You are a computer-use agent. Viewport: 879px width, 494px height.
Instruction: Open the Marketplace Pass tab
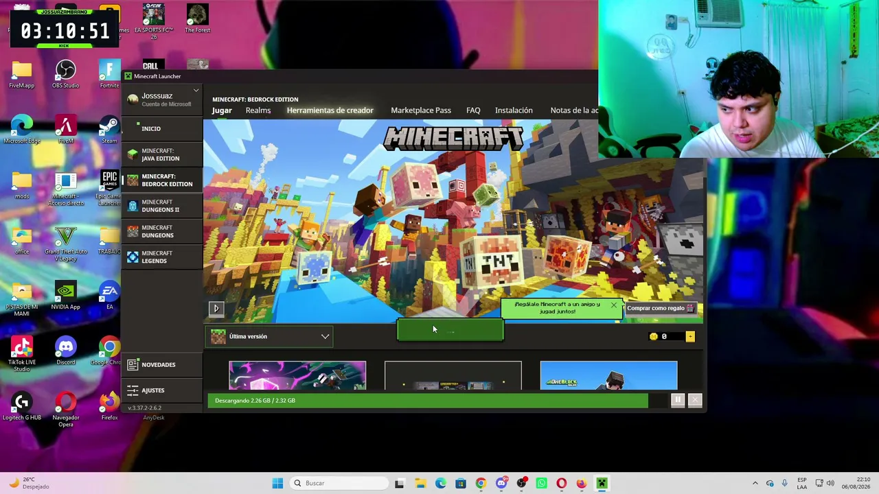click(x=421, y=110)
